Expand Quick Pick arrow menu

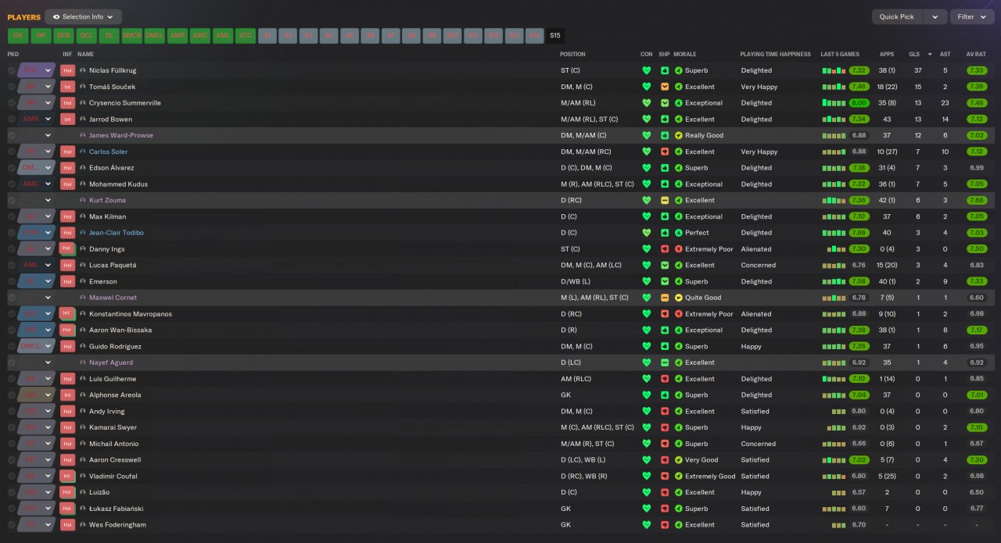(x=935, y=16)
